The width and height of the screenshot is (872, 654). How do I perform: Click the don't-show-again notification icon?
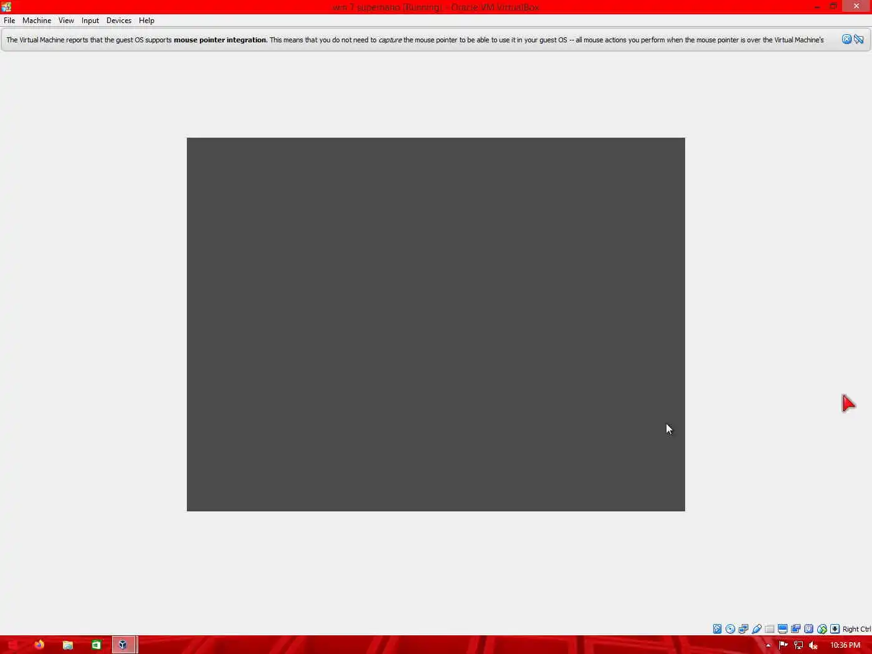859,39
